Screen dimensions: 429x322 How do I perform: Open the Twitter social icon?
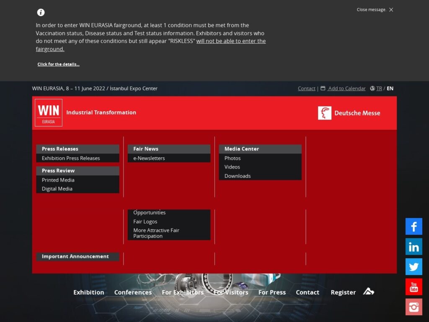[x=413, y=267]
